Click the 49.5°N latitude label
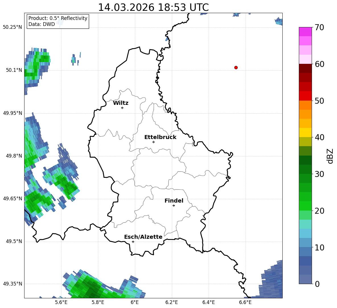The height and width of the screenshot is (308, 337). point(14,241)
